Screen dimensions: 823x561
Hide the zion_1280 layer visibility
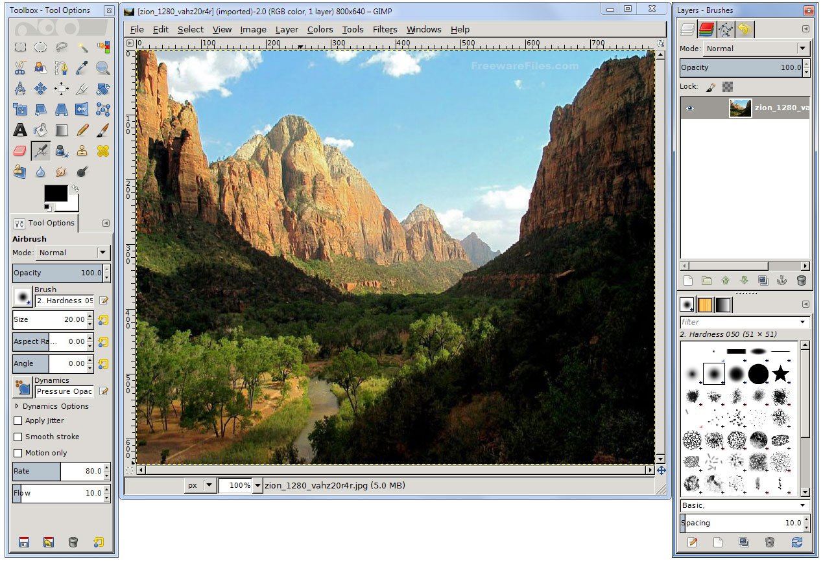pos(689,108)
